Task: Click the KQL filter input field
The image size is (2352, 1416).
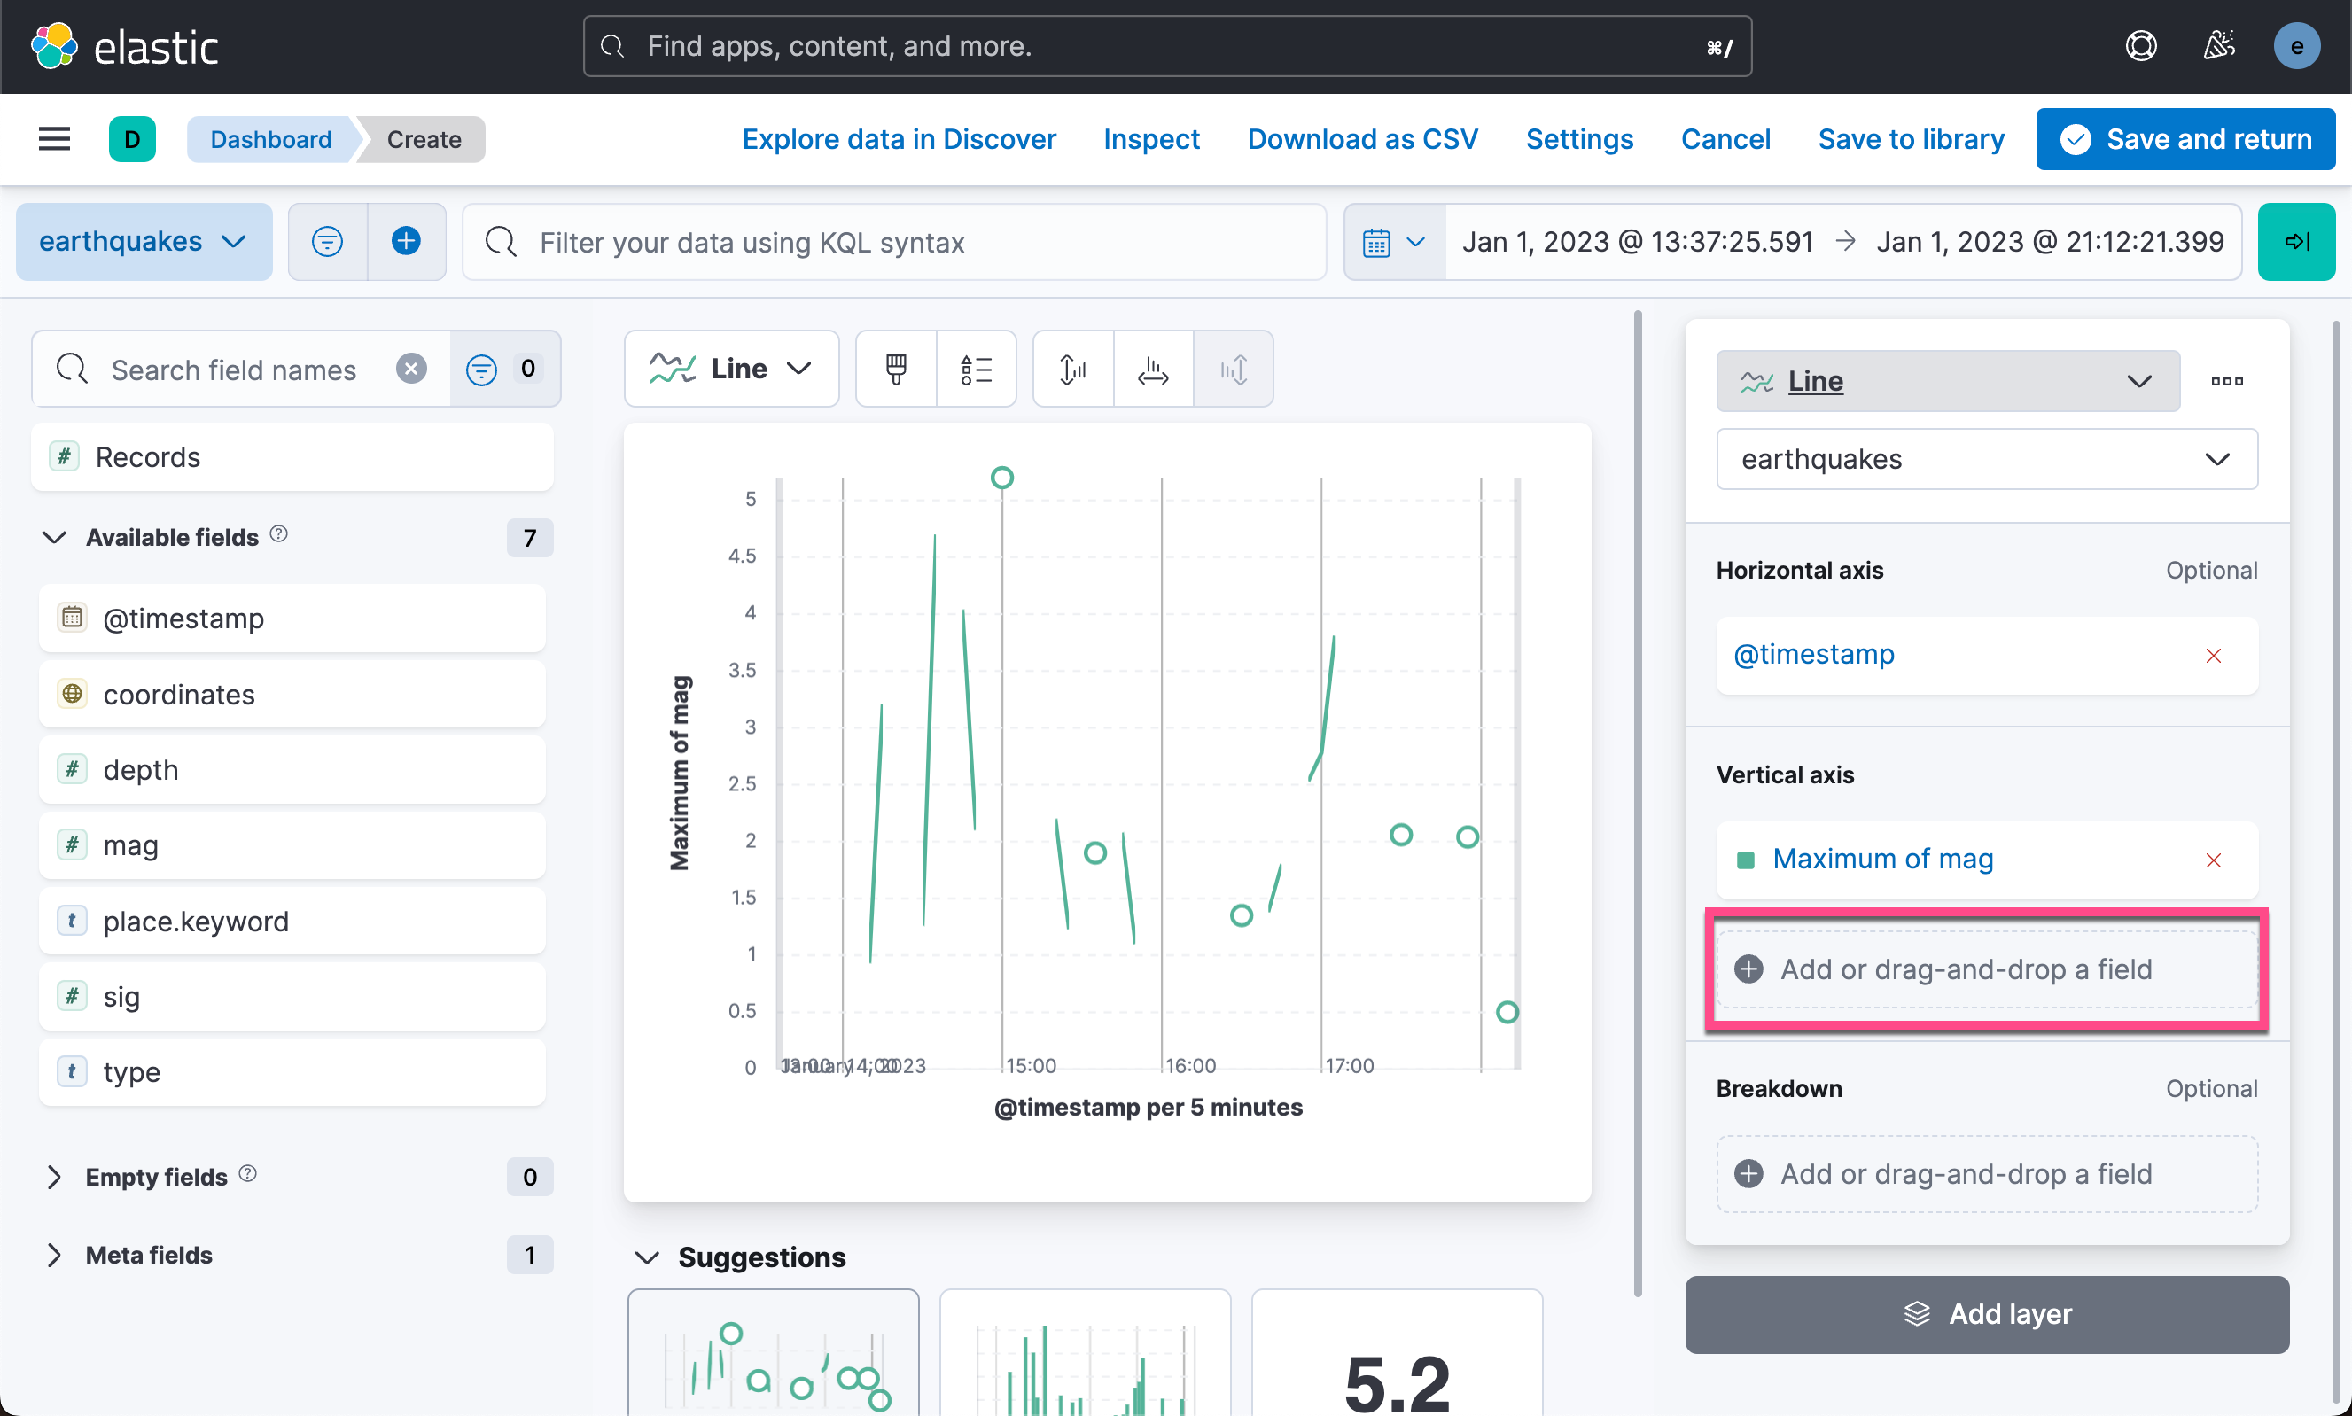Action: (895, 243)
